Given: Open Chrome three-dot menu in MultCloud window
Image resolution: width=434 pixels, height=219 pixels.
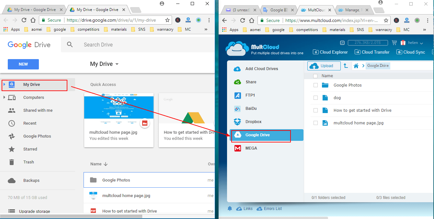Looking at the screenshot, I should (428, 20).
